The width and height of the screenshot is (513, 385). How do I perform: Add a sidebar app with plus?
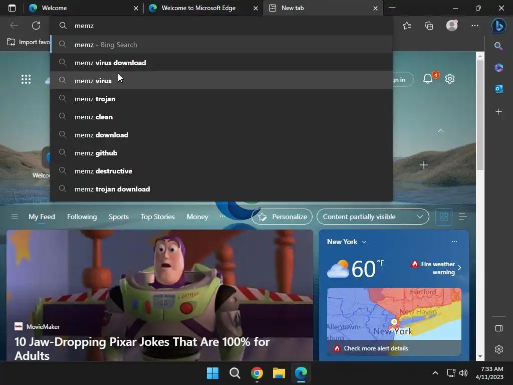498,112
